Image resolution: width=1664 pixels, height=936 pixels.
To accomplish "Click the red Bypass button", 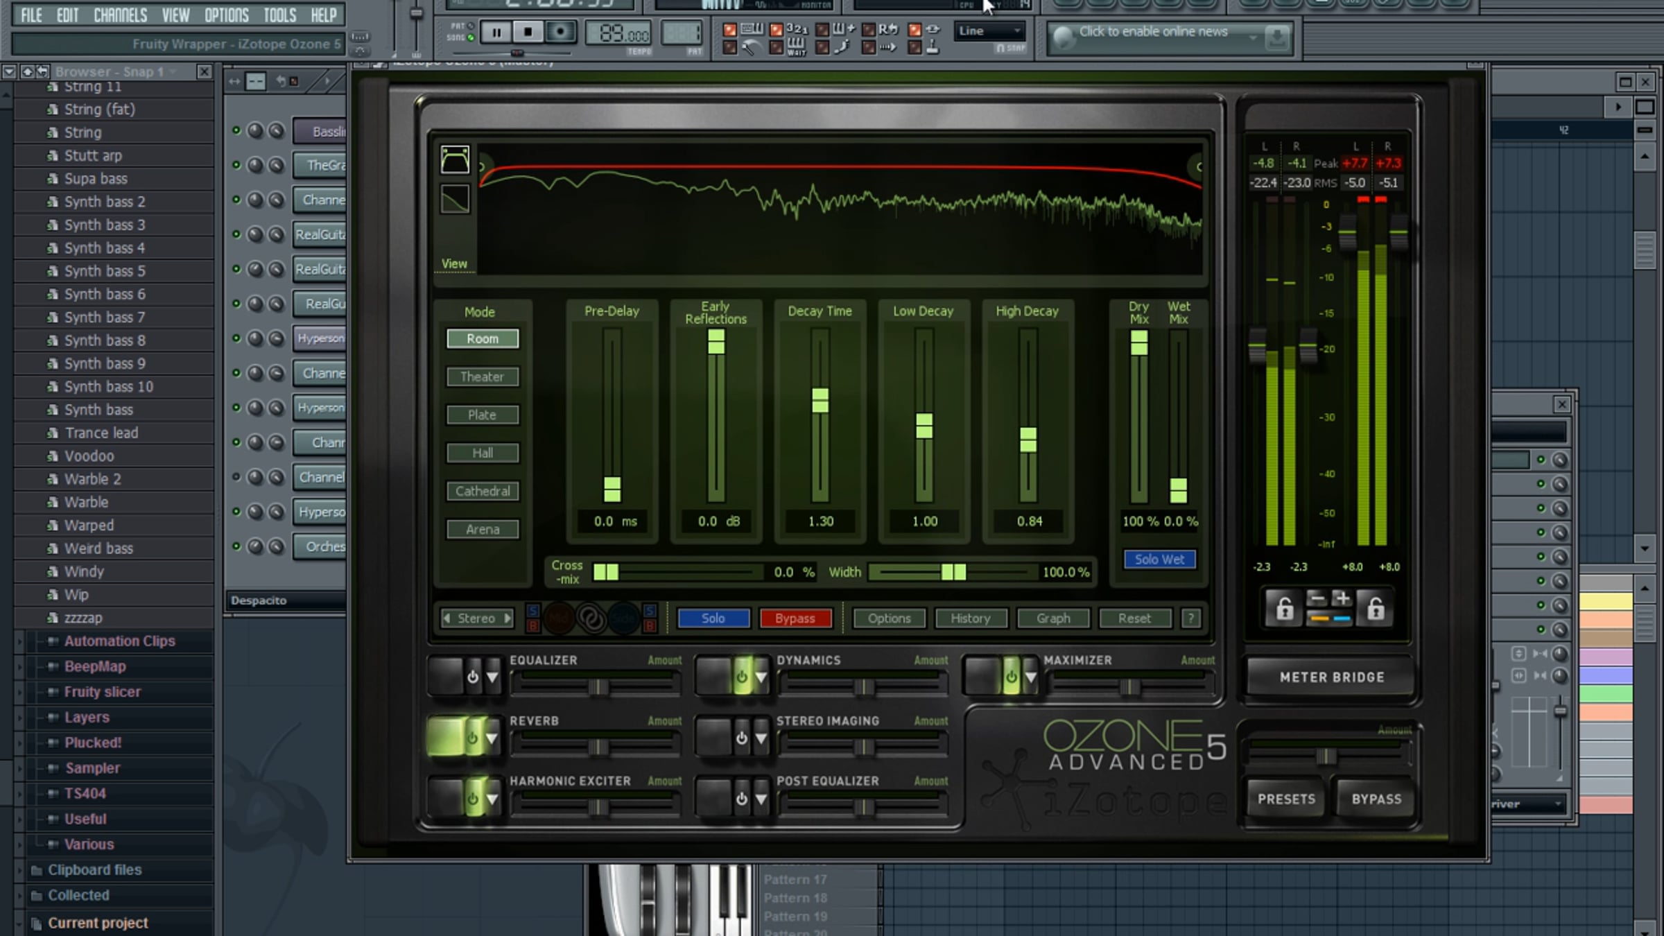I will [x=795, y=618].
